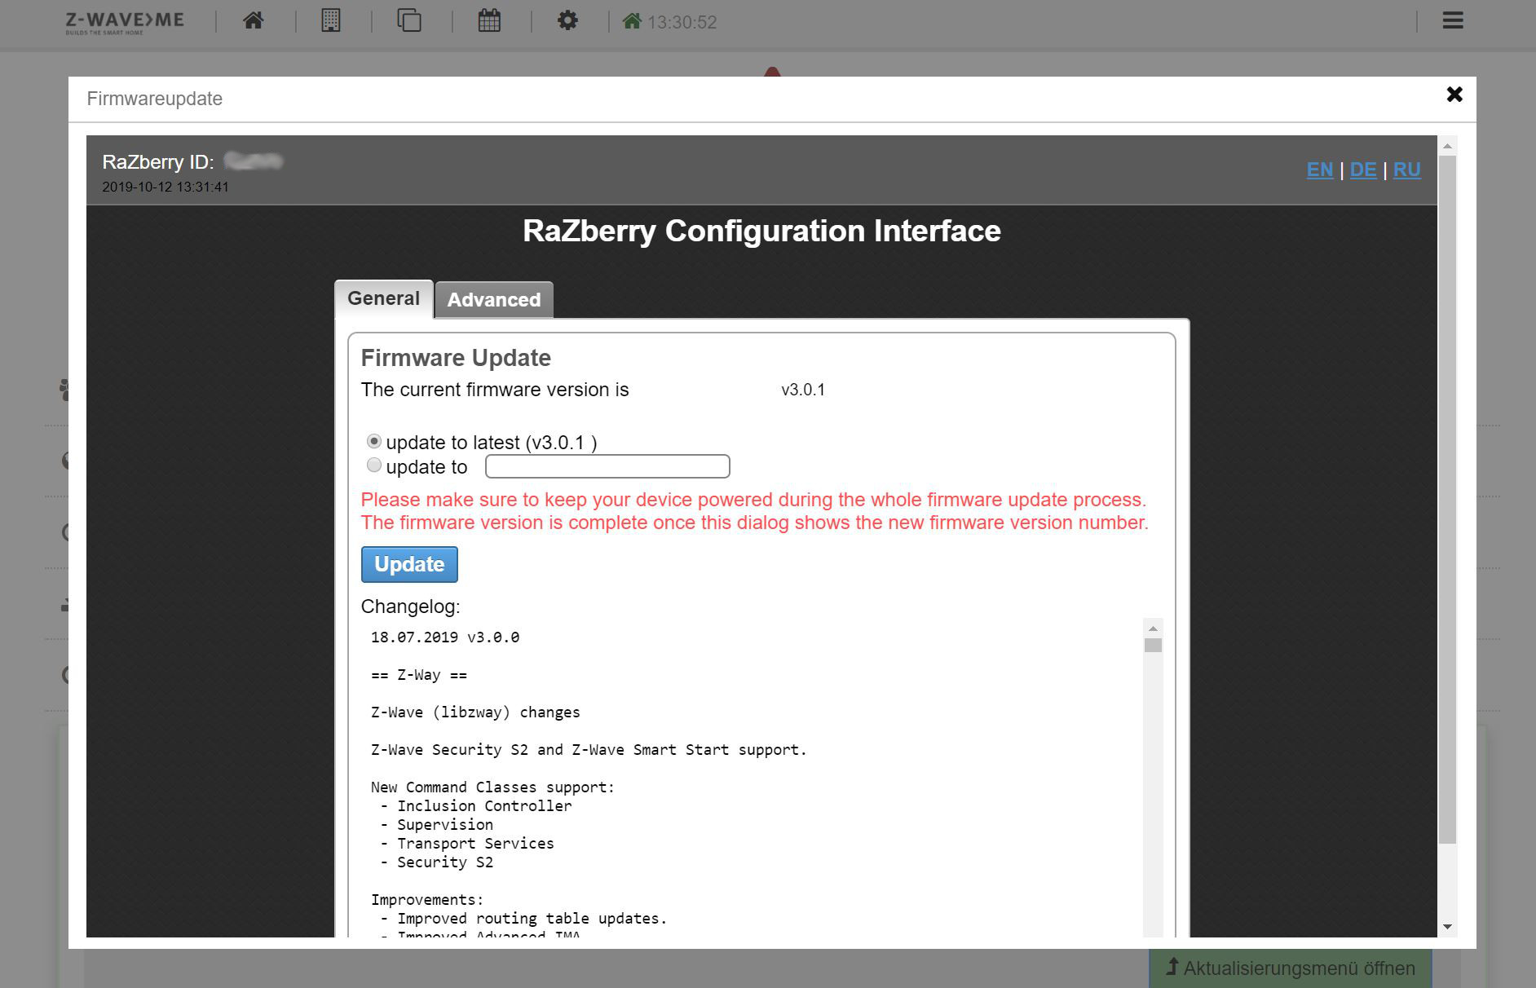Click the dialog scrollbar up arrow
1536x988 pixels.
[1447, 146]
